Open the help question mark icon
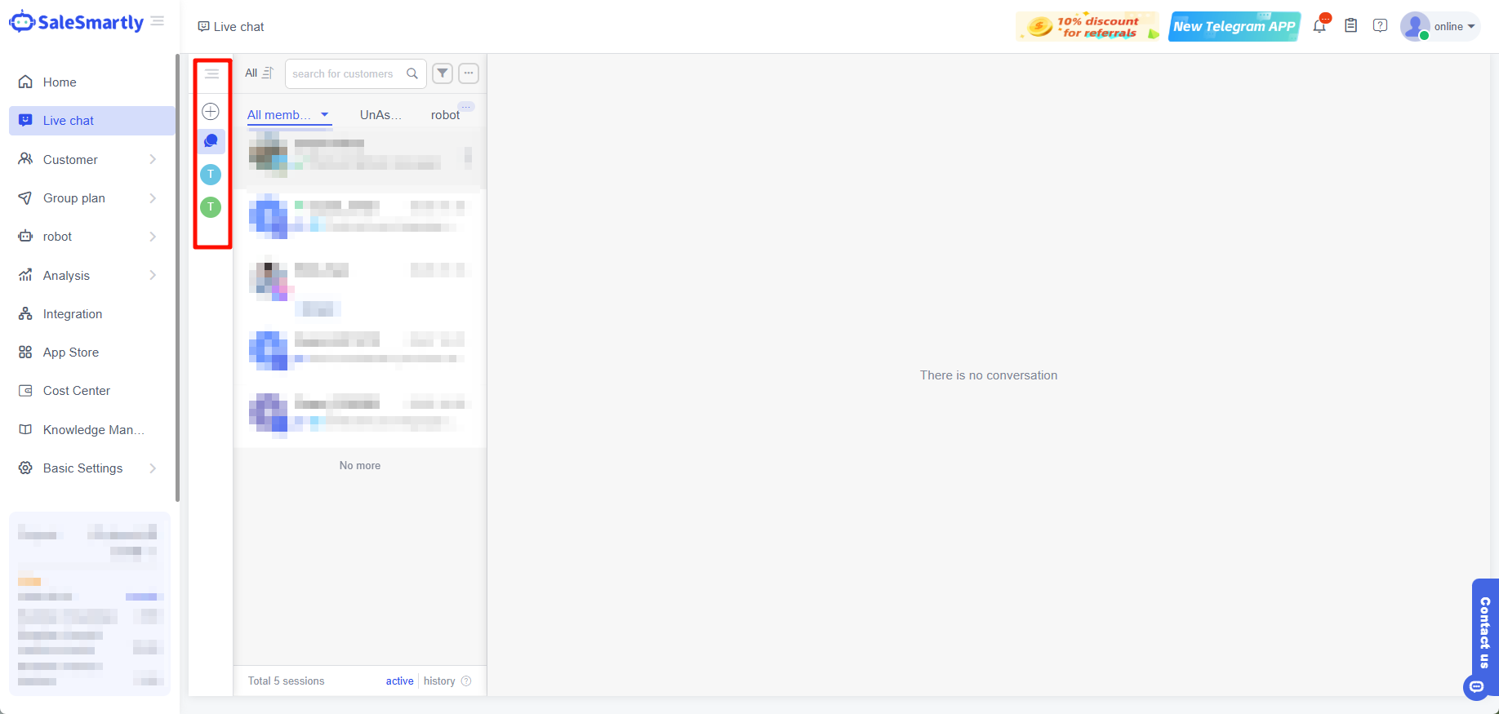The image size is (1499, 714). (x=1380, y=26)
